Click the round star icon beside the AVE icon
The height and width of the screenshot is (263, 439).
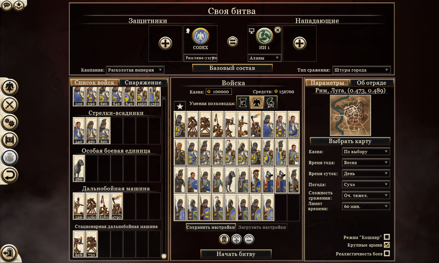(19, 5)
